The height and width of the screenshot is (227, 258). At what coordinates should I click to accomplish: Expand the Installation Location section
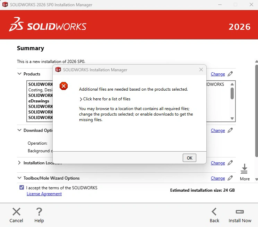point(19,163)
